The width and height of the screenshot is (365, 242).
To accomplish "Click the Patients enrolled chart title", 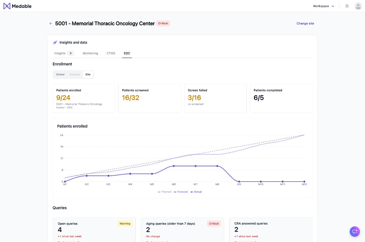I will pos(72,126).
